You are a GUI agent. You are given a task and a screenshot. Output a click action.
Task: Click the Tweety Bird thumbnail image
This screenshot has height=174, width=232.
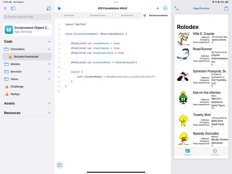click(x=183, y=120)
